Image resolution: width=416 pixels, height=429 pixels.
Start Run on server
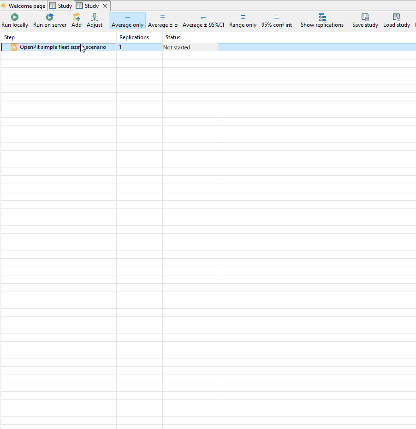pos(50,20)
